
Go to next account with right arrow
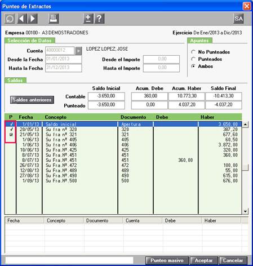point(33,19)
